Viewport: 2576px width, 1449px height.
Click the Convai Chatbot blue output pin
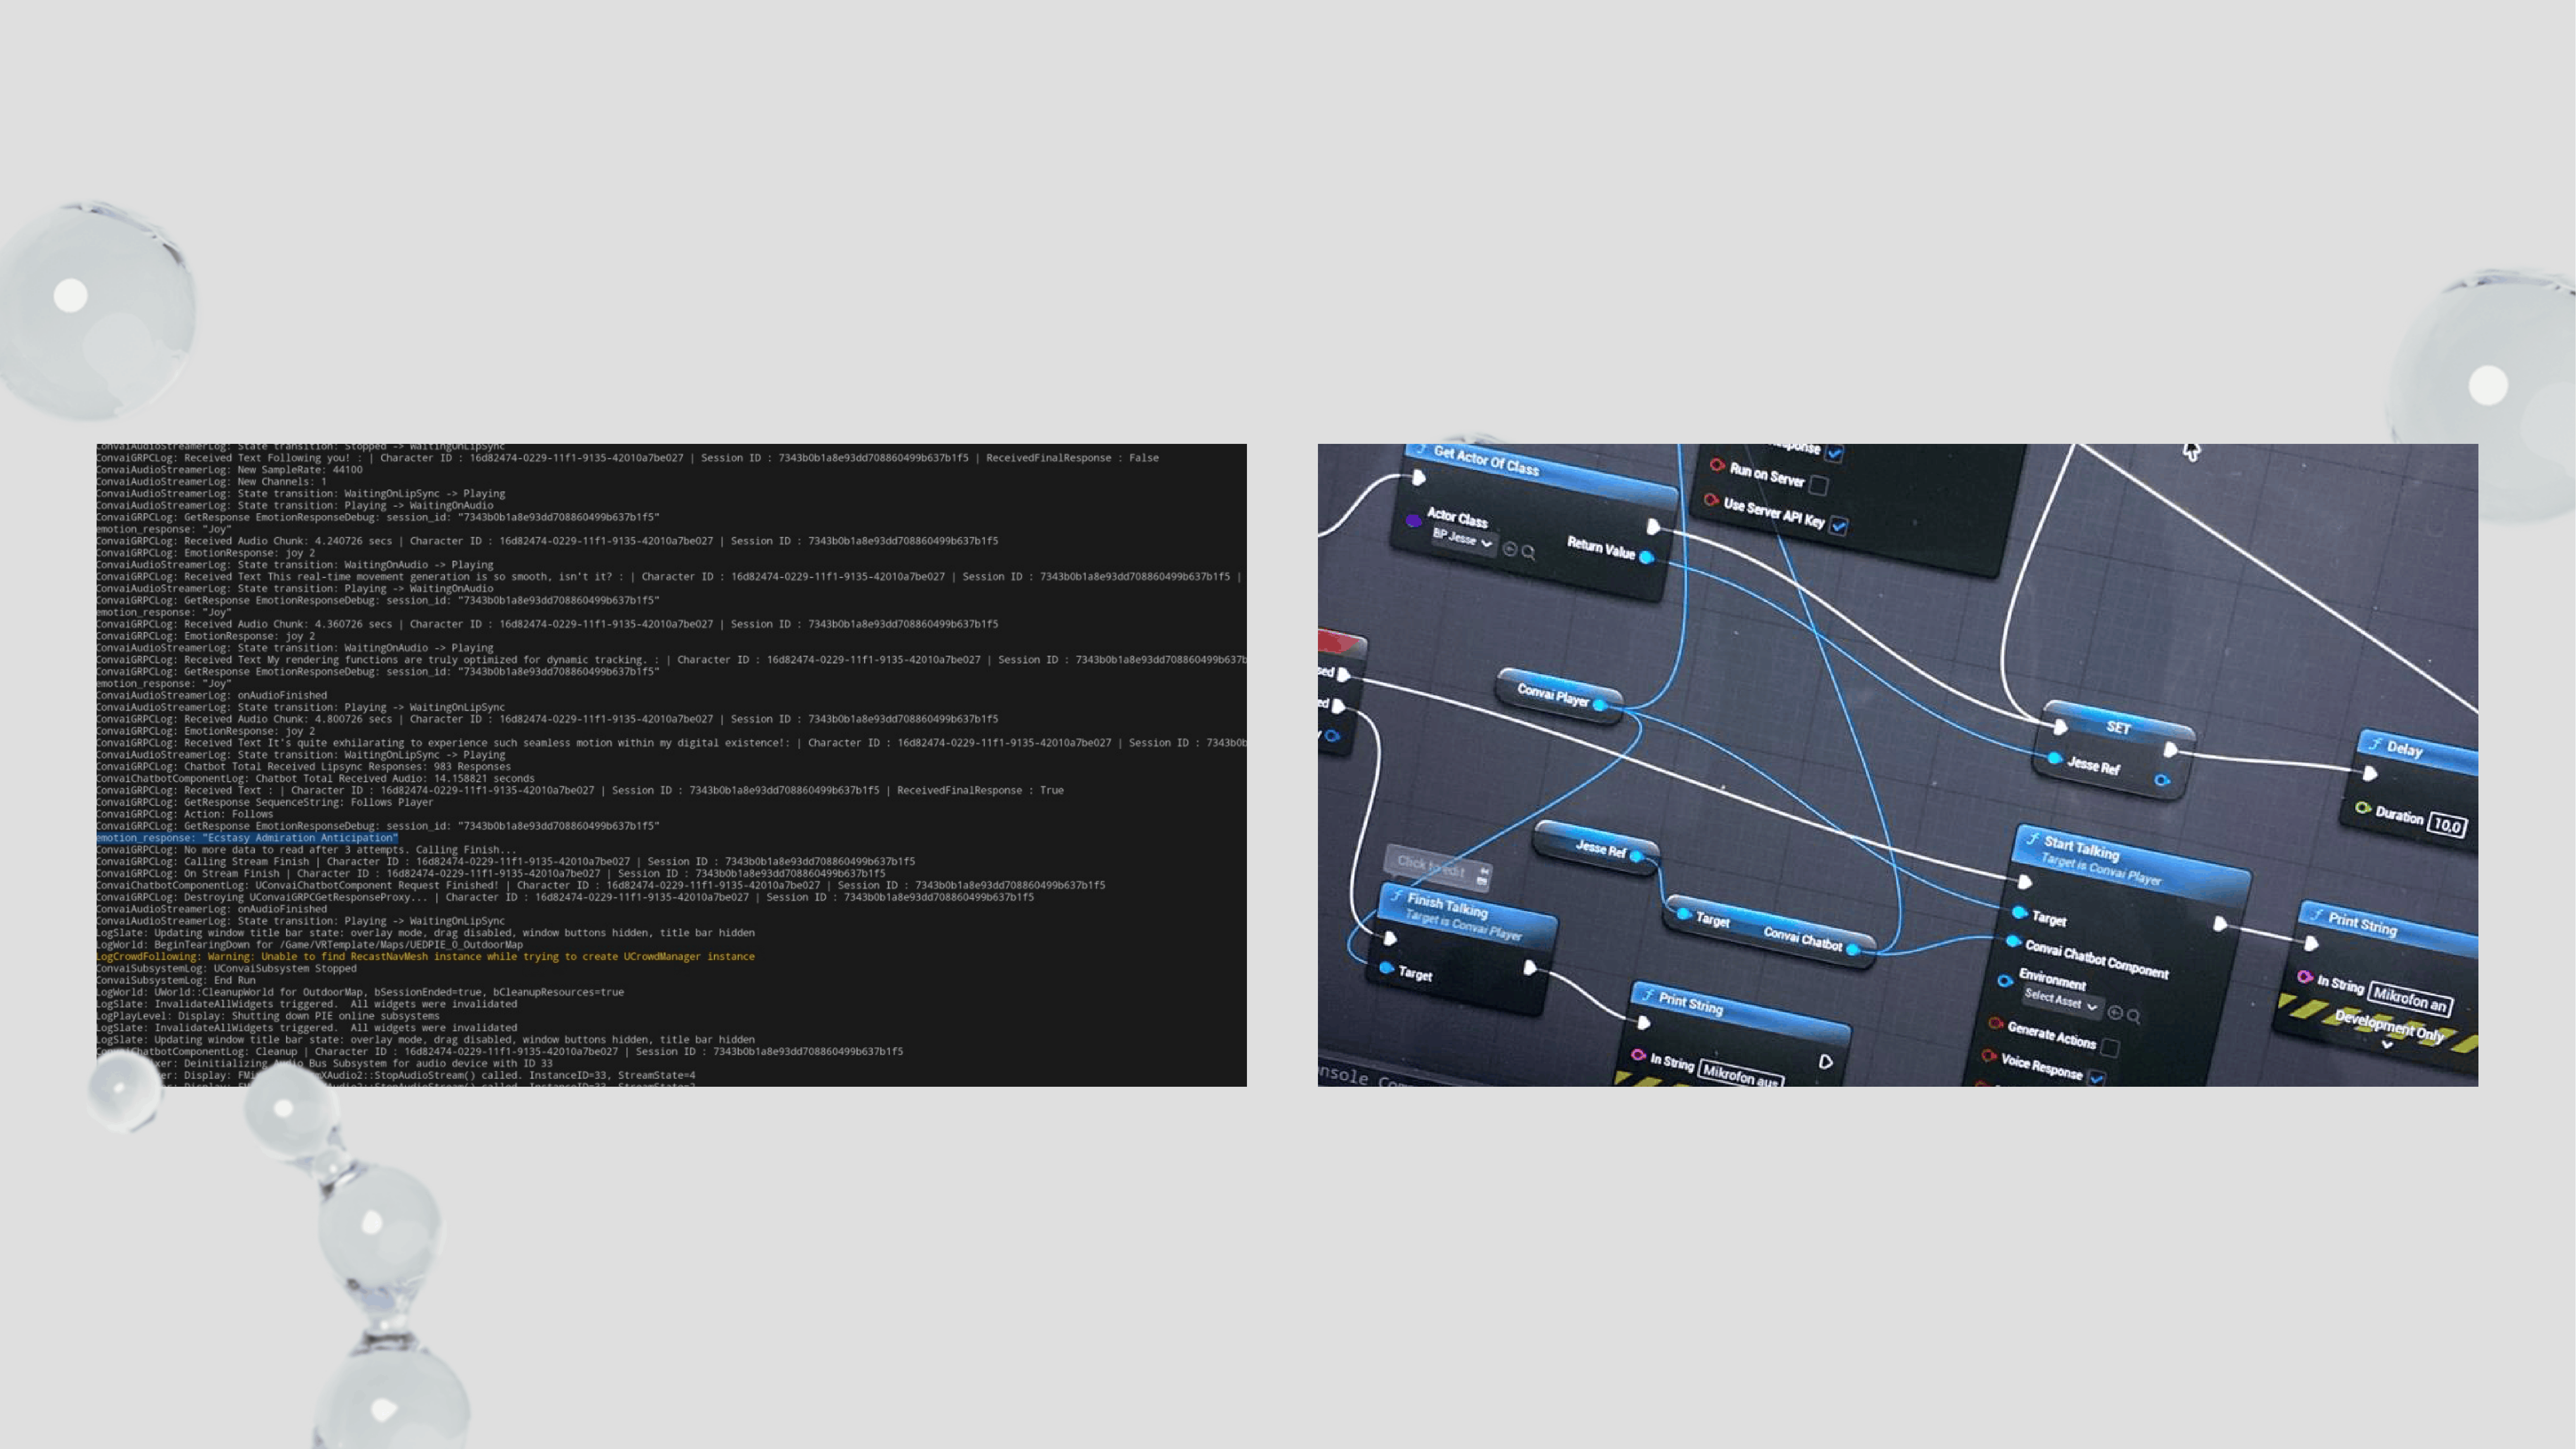(1853, 949)
